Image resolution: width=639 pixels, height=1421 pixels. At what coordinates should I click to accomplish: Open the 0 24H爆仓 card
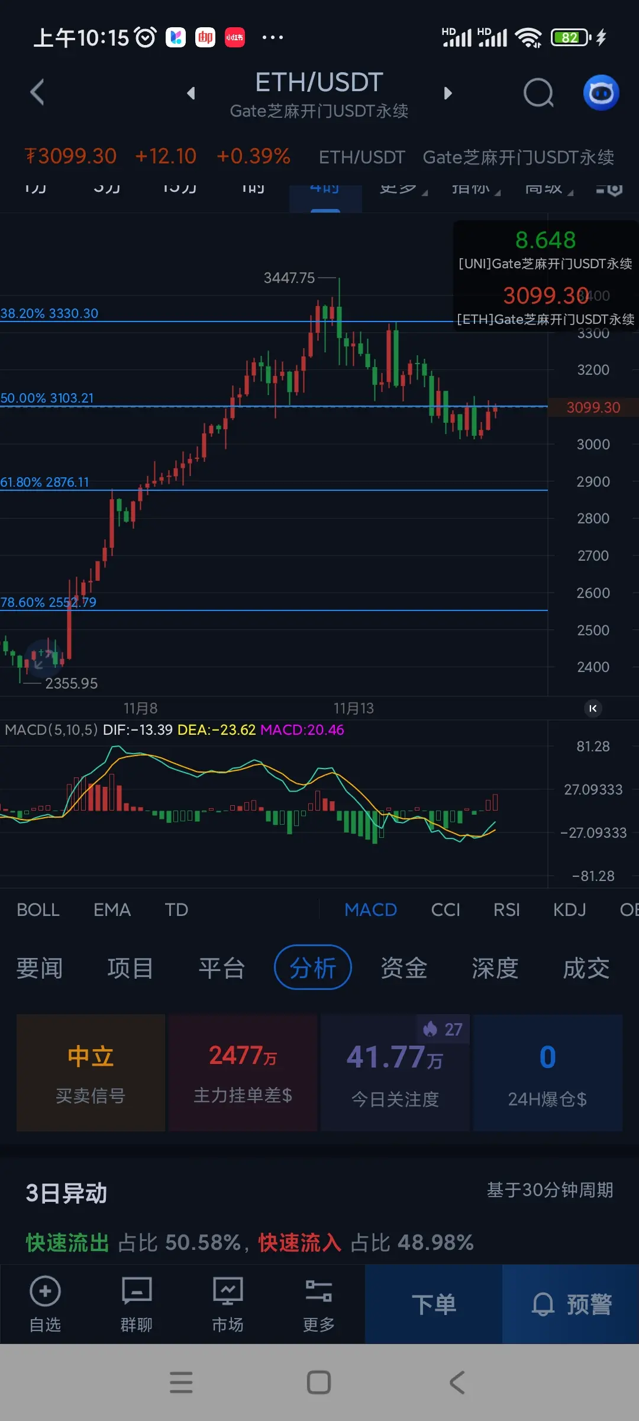(x=547, y=1073)
